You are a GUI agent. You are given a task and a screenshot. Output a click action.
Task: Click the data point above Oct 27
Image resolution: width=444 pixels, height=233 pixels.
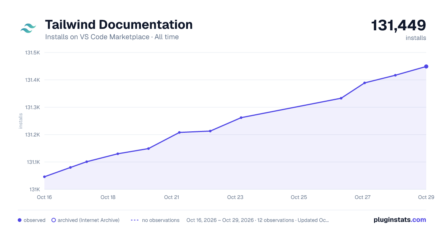click(364, 83)
